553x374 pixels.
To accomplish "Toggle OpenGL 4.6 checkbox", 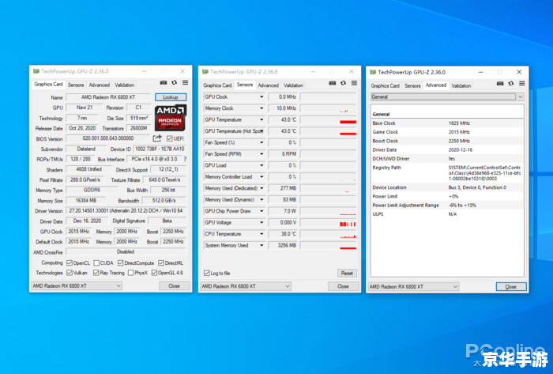I will point(154,273).
